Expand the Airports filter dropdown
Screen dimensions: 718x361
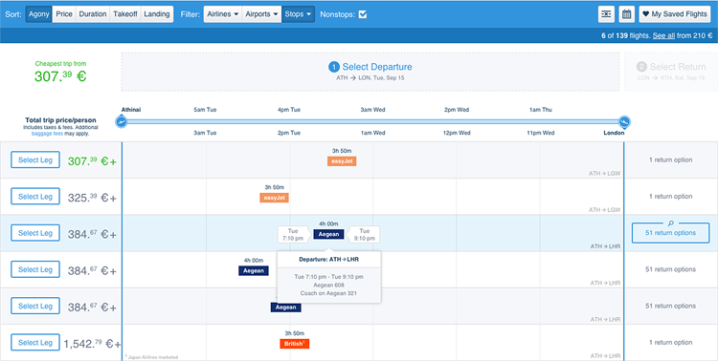point(261,14)
